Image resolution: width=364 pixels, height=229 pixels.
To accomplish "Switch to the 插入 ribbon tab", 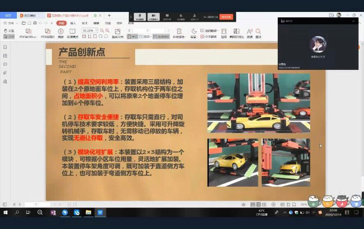I will (73, 23).
